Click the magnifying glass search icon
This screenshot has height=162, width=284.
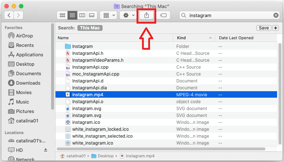point(184,15)
